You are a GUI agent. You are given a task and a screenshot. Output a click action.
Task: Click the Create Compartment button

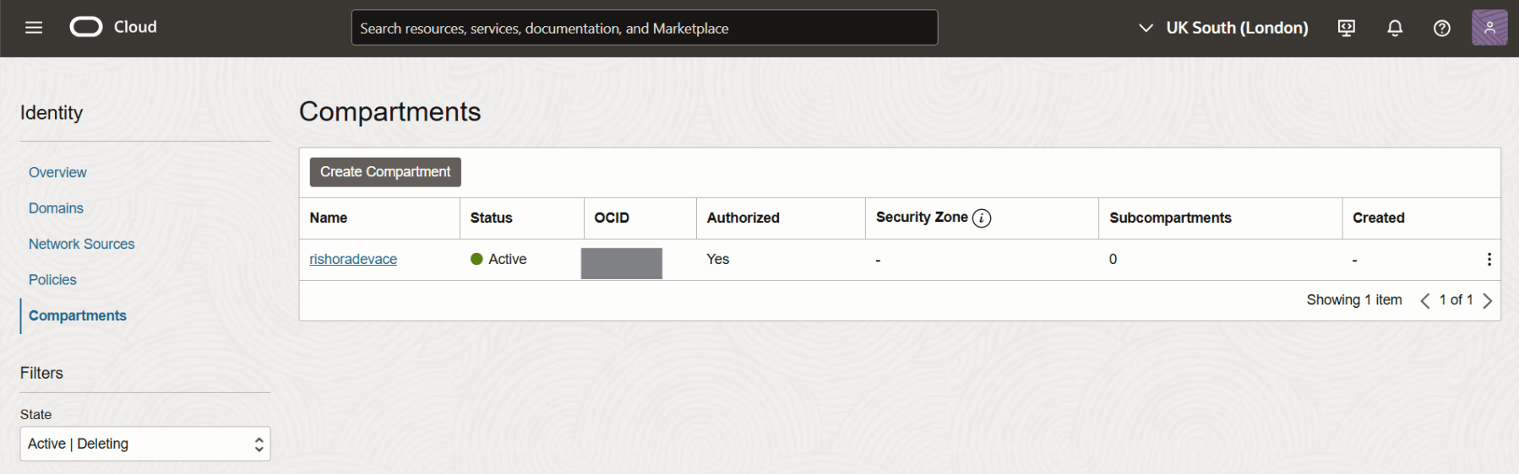pos(385,172)
